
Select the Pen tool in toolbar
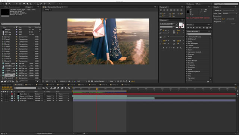(27, 4)
